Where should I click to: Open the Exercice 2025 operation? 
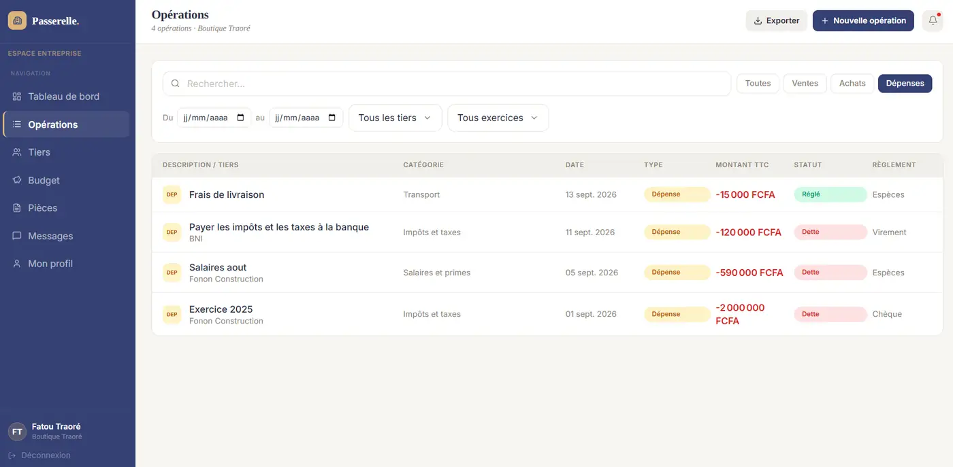tap(547, 314)
